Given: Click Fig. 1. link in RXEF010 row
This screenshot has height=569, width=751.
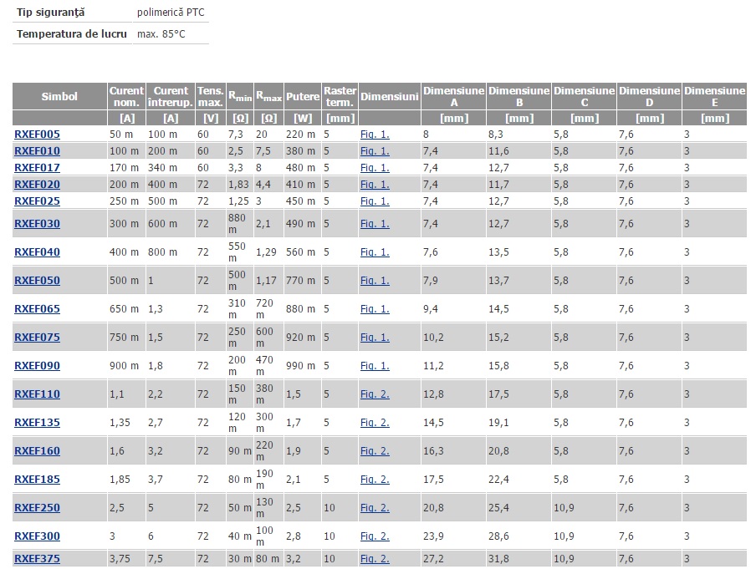Looking at the screenshot, I should click(x=375, y=151).
